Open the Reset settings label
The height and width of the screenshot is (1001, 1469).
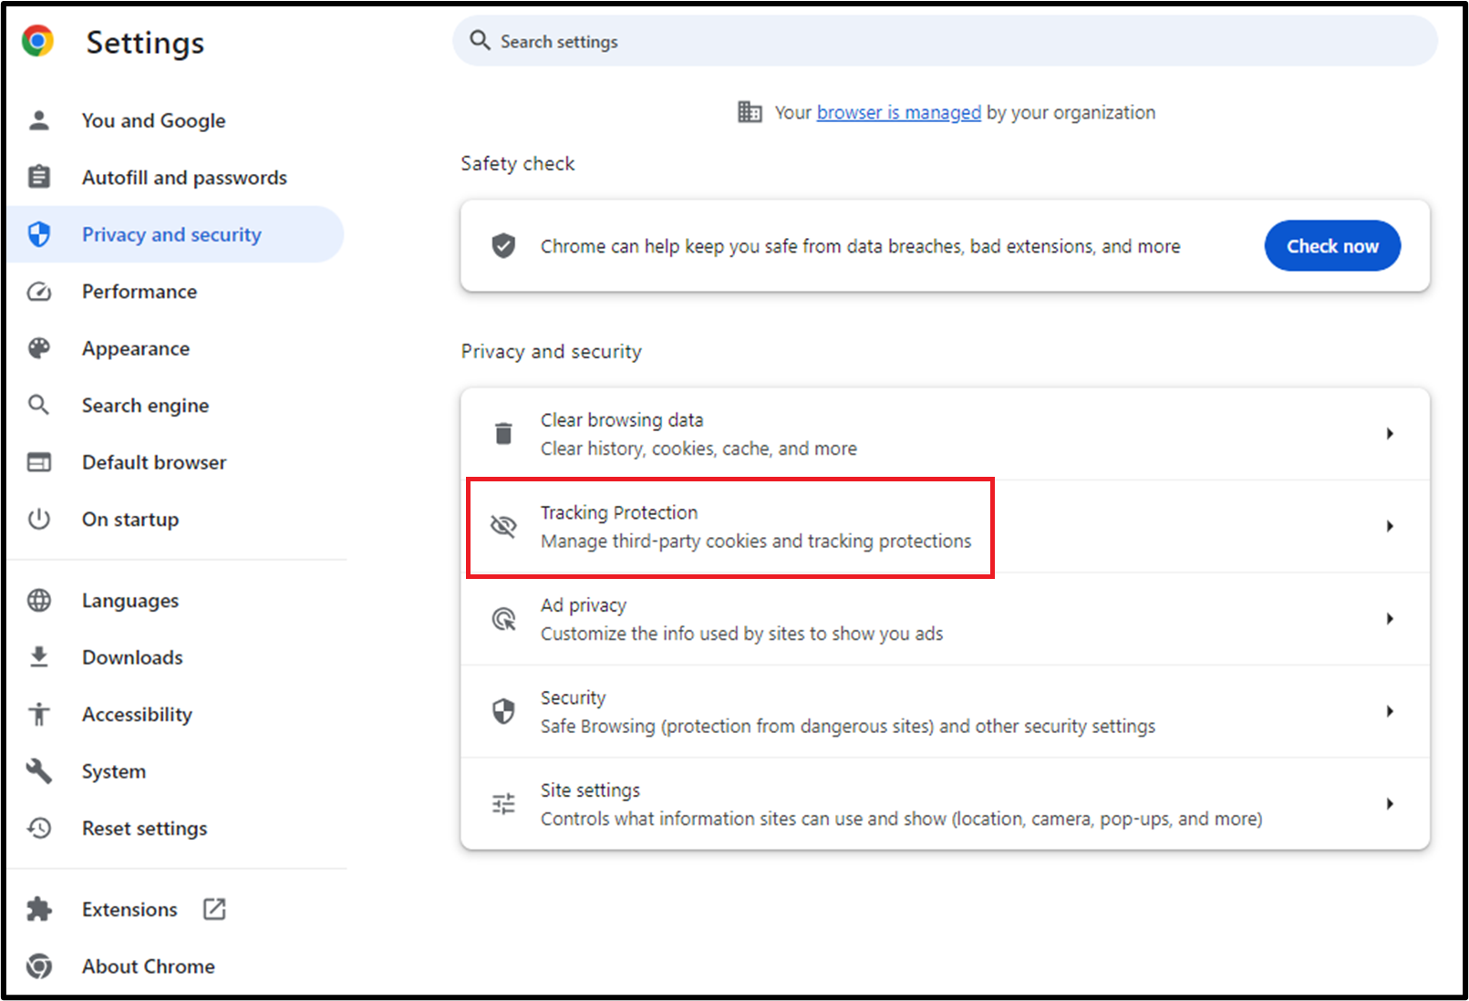click(144, 828)
